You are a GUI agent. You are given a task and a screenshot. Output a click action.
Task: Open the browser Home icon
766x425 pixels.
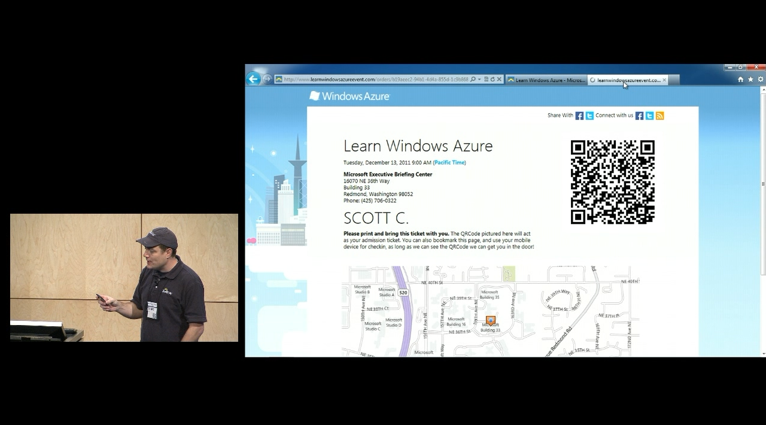pyautogui.click(x=740, y=79)
